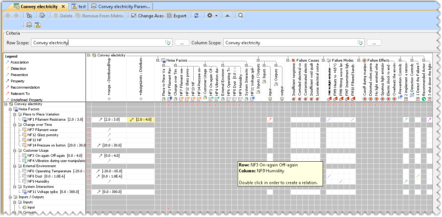Collapse the Failure Causes column group

pos(288,60)
